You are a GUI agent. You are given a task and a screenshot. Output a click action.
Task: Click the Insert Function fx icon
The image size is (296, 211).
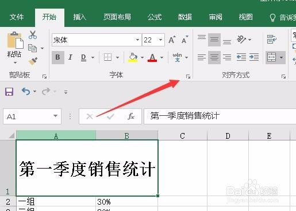[131, 116]
